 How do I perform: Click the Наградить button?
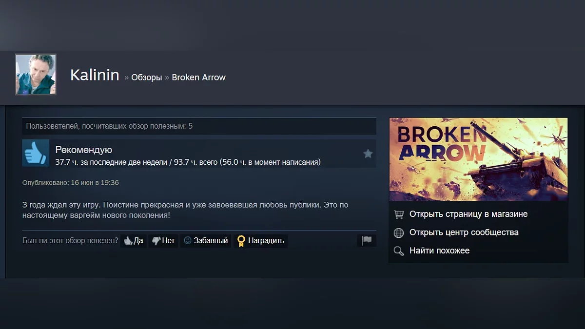(260, 241)
